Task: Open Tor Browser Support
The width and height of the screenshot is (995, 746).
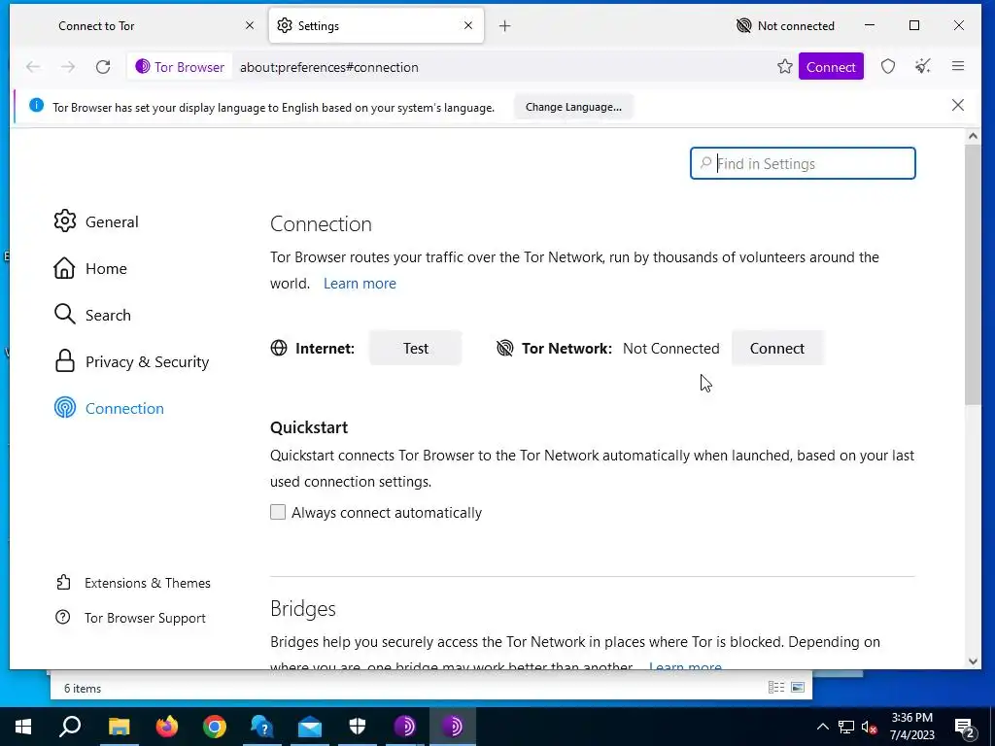Action: (131, 617)
